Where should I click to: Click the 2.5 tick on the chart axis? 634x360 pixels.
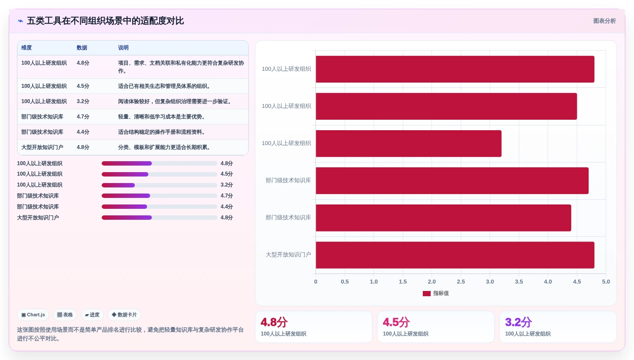pyautogui.click(x=461, y=282)
